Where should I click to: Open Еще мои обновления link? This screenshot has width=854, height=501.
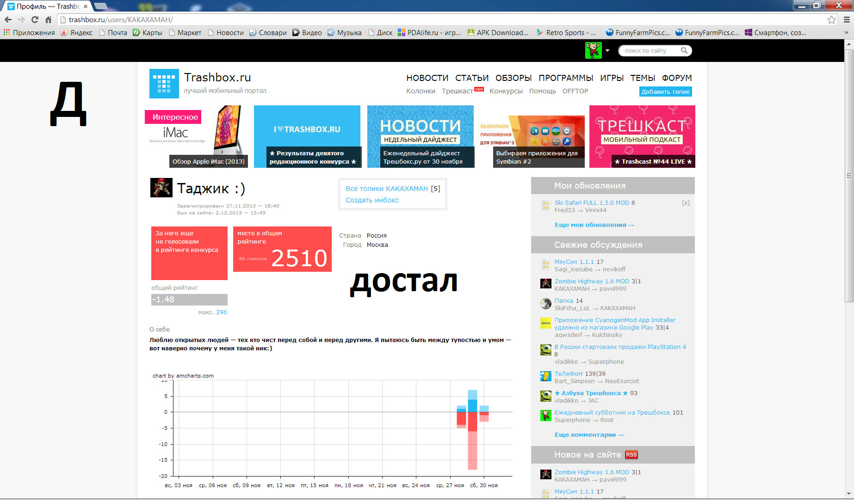coord(594,225)
